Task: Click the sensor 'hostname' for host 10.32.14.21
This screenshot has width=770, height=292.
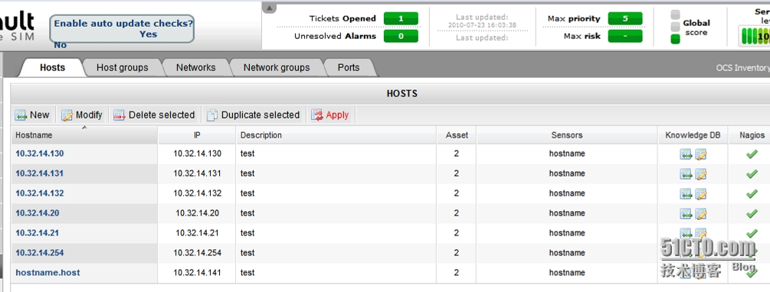Action: point(567,232)
